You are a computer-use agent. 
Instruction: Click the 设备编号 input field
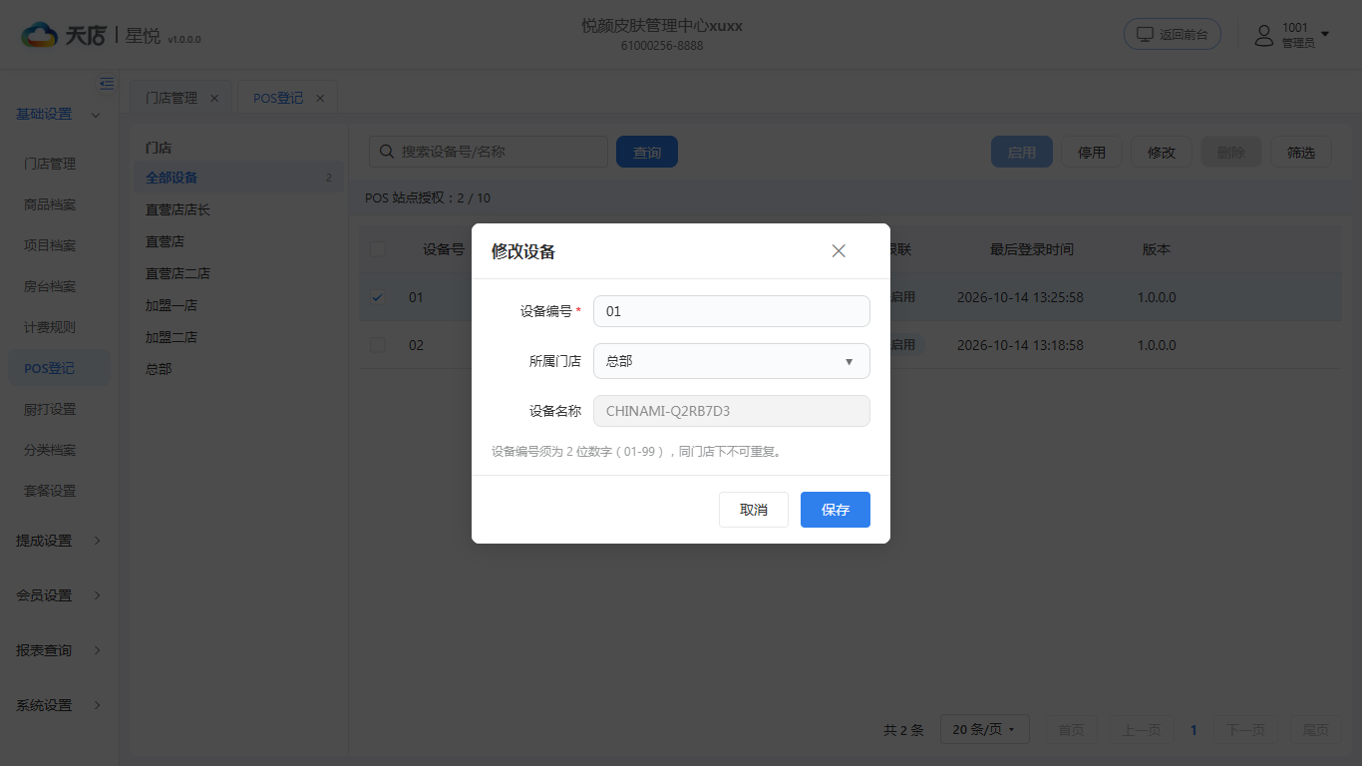[x=732, y=311]
